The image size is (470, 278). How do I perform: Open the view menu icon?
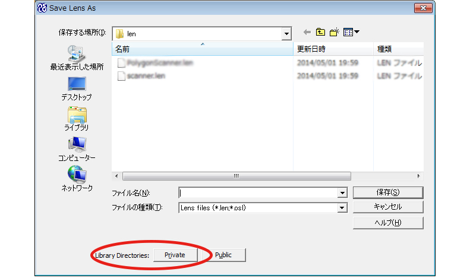pyautogui.click(x=351, y=32)
